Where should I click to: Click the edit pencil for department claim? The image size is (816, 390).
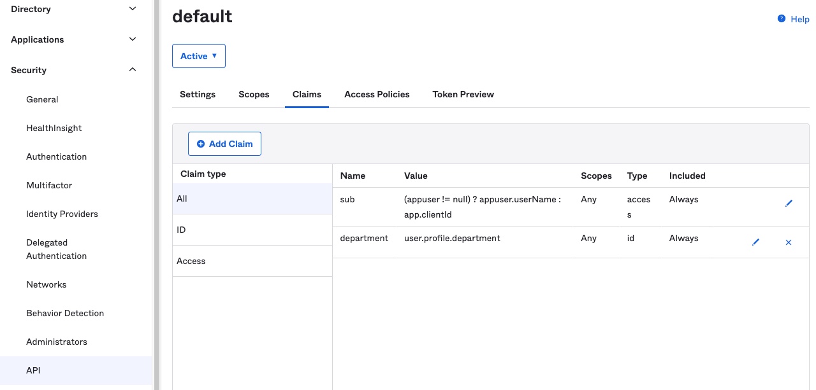755,242
